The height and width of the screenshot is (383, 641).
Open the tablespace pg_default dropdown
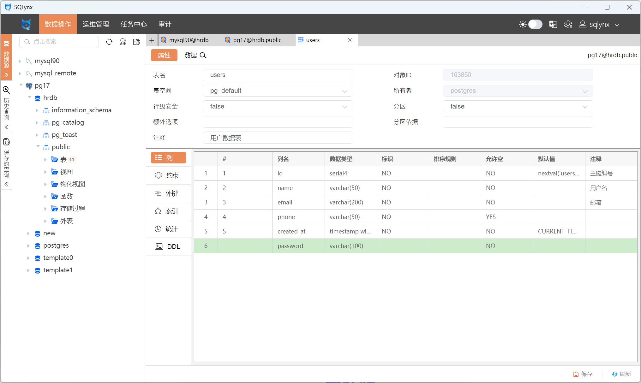click(278, 91)
